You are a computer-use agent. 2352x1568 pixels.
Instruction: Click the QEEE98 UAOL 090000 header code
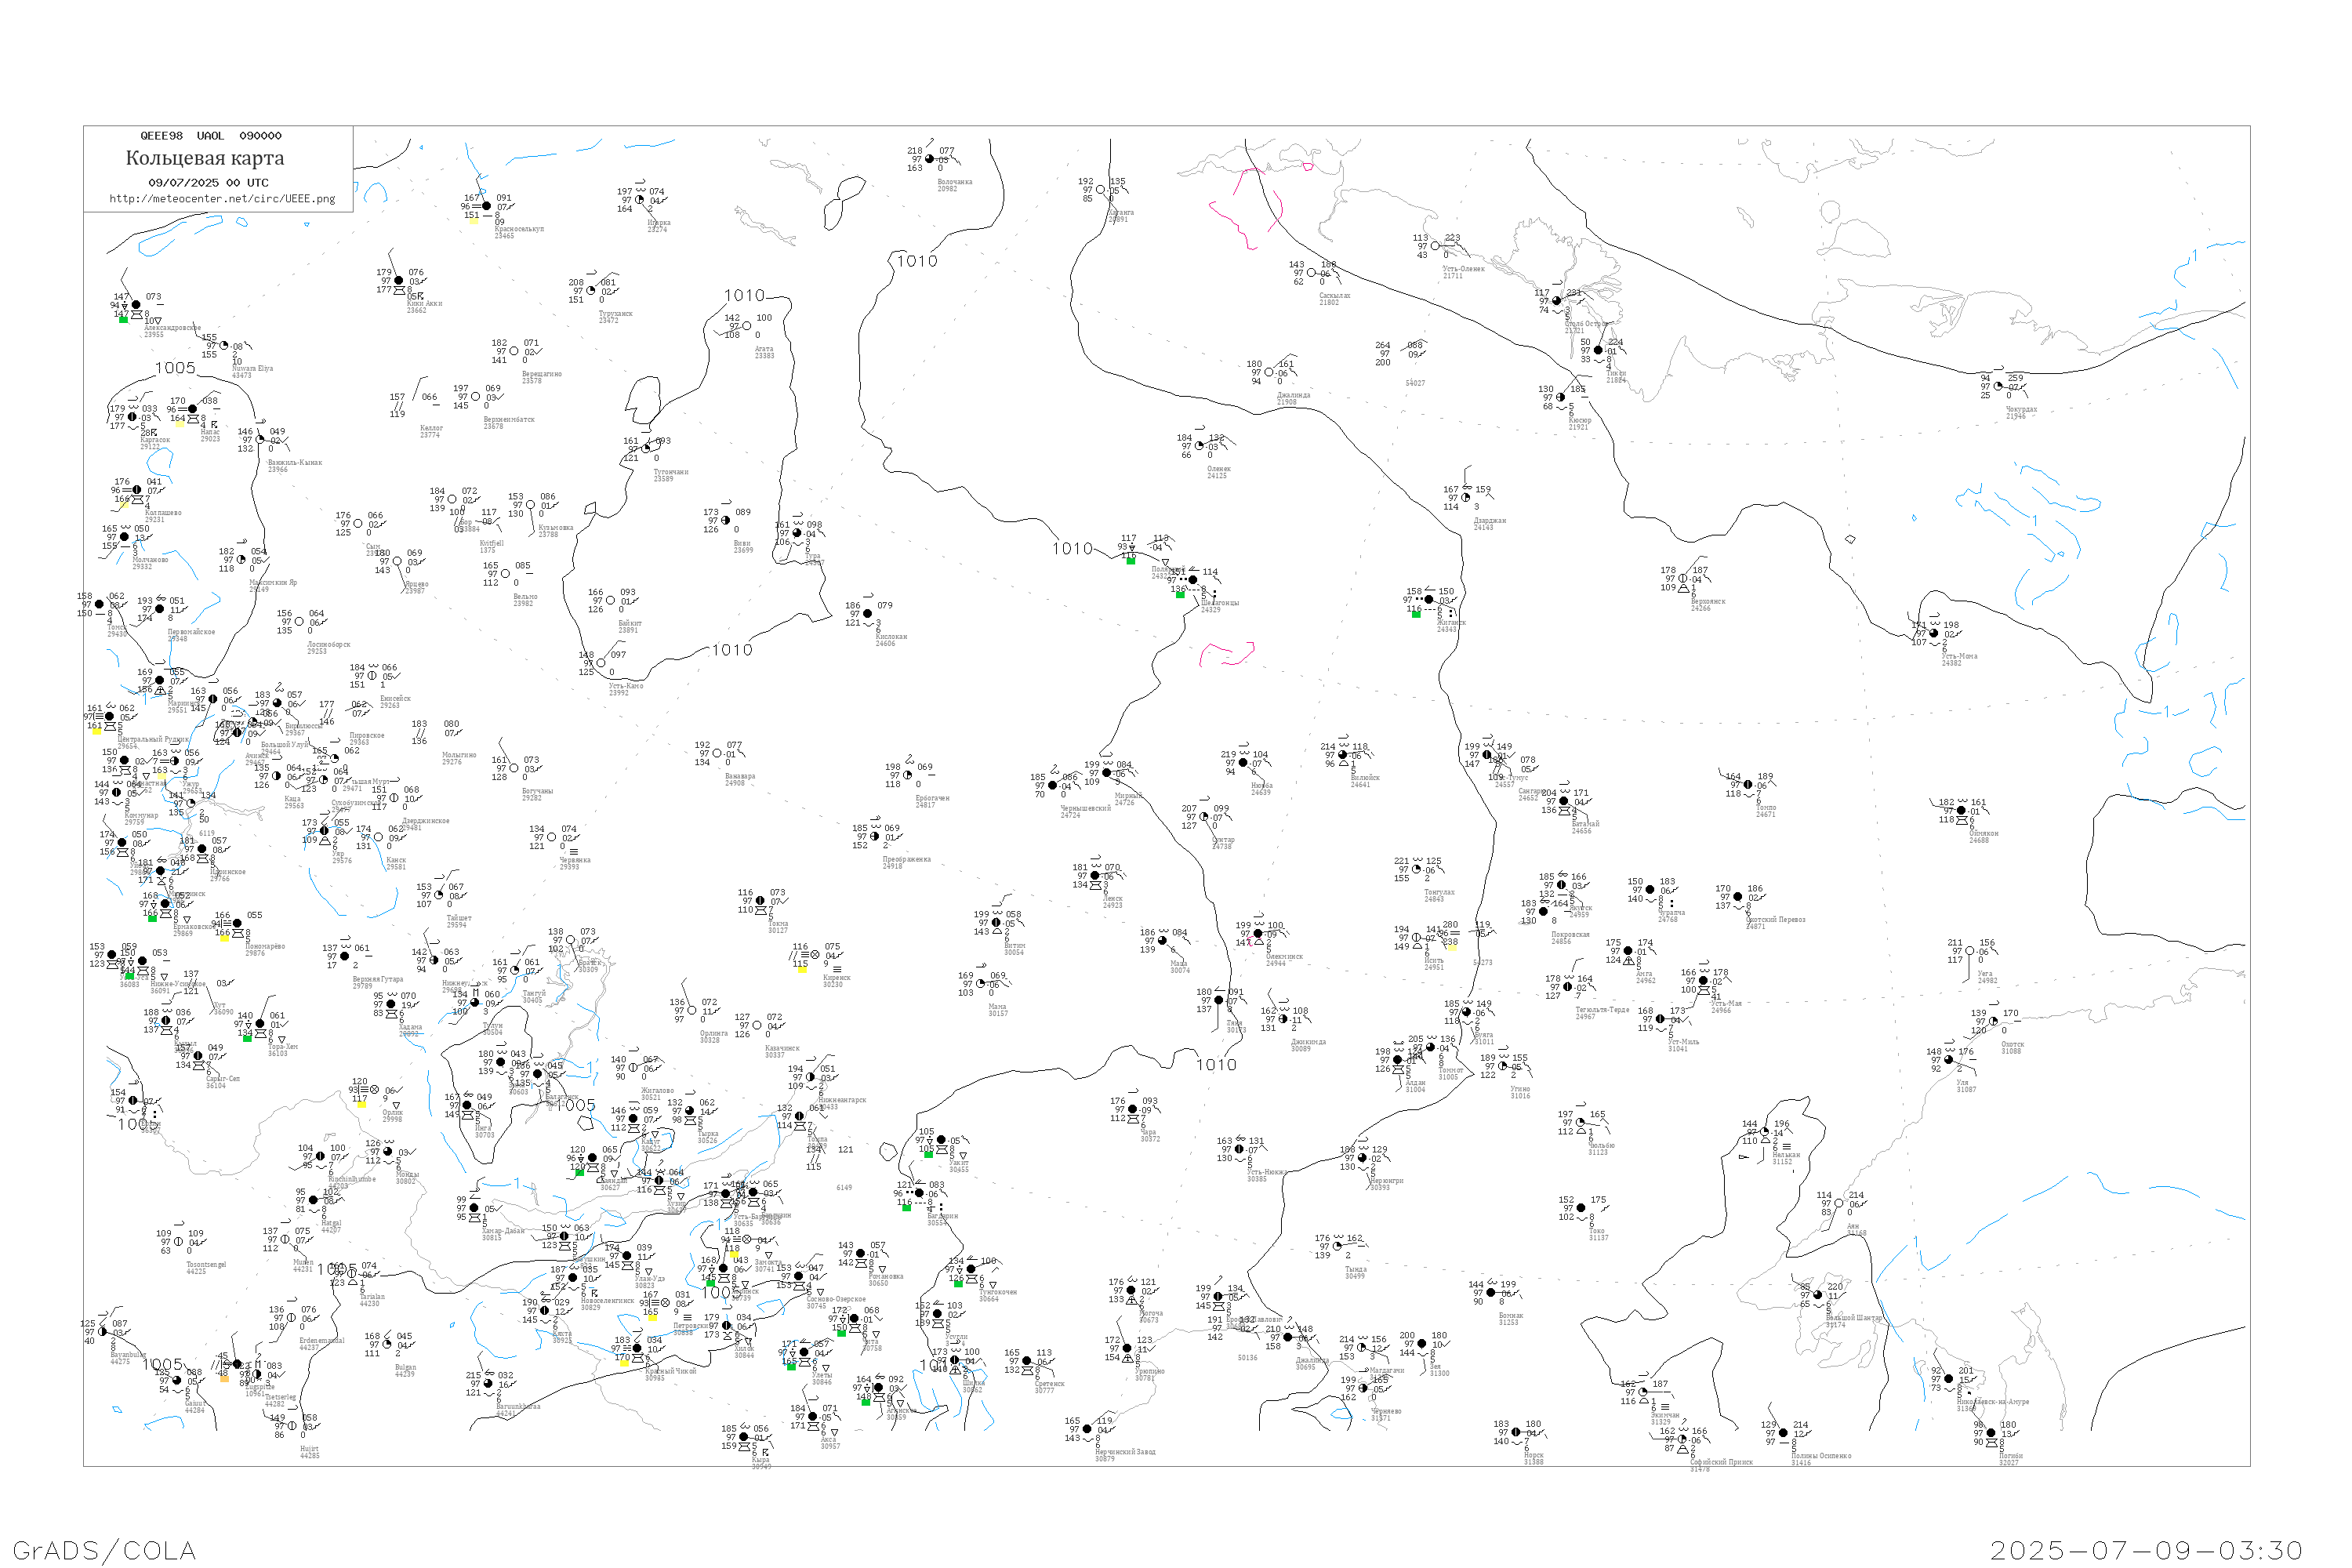211,136
